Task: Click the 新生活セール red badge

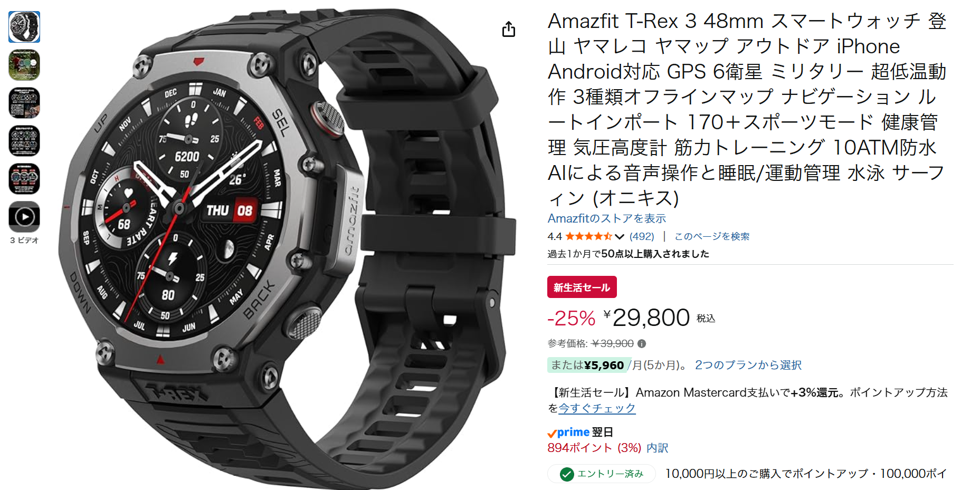Action: click(582, 287)
